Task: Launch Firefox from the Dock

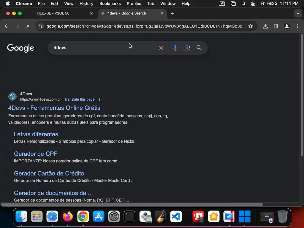Action: [67, 216]
